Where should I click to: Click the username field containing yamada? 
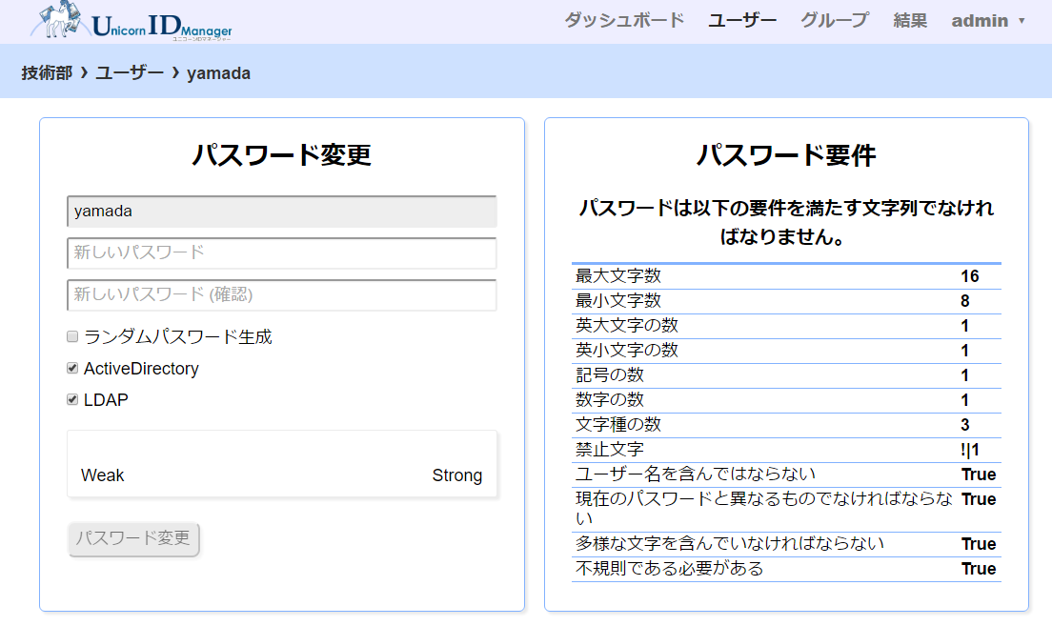(x=282, y=212)
